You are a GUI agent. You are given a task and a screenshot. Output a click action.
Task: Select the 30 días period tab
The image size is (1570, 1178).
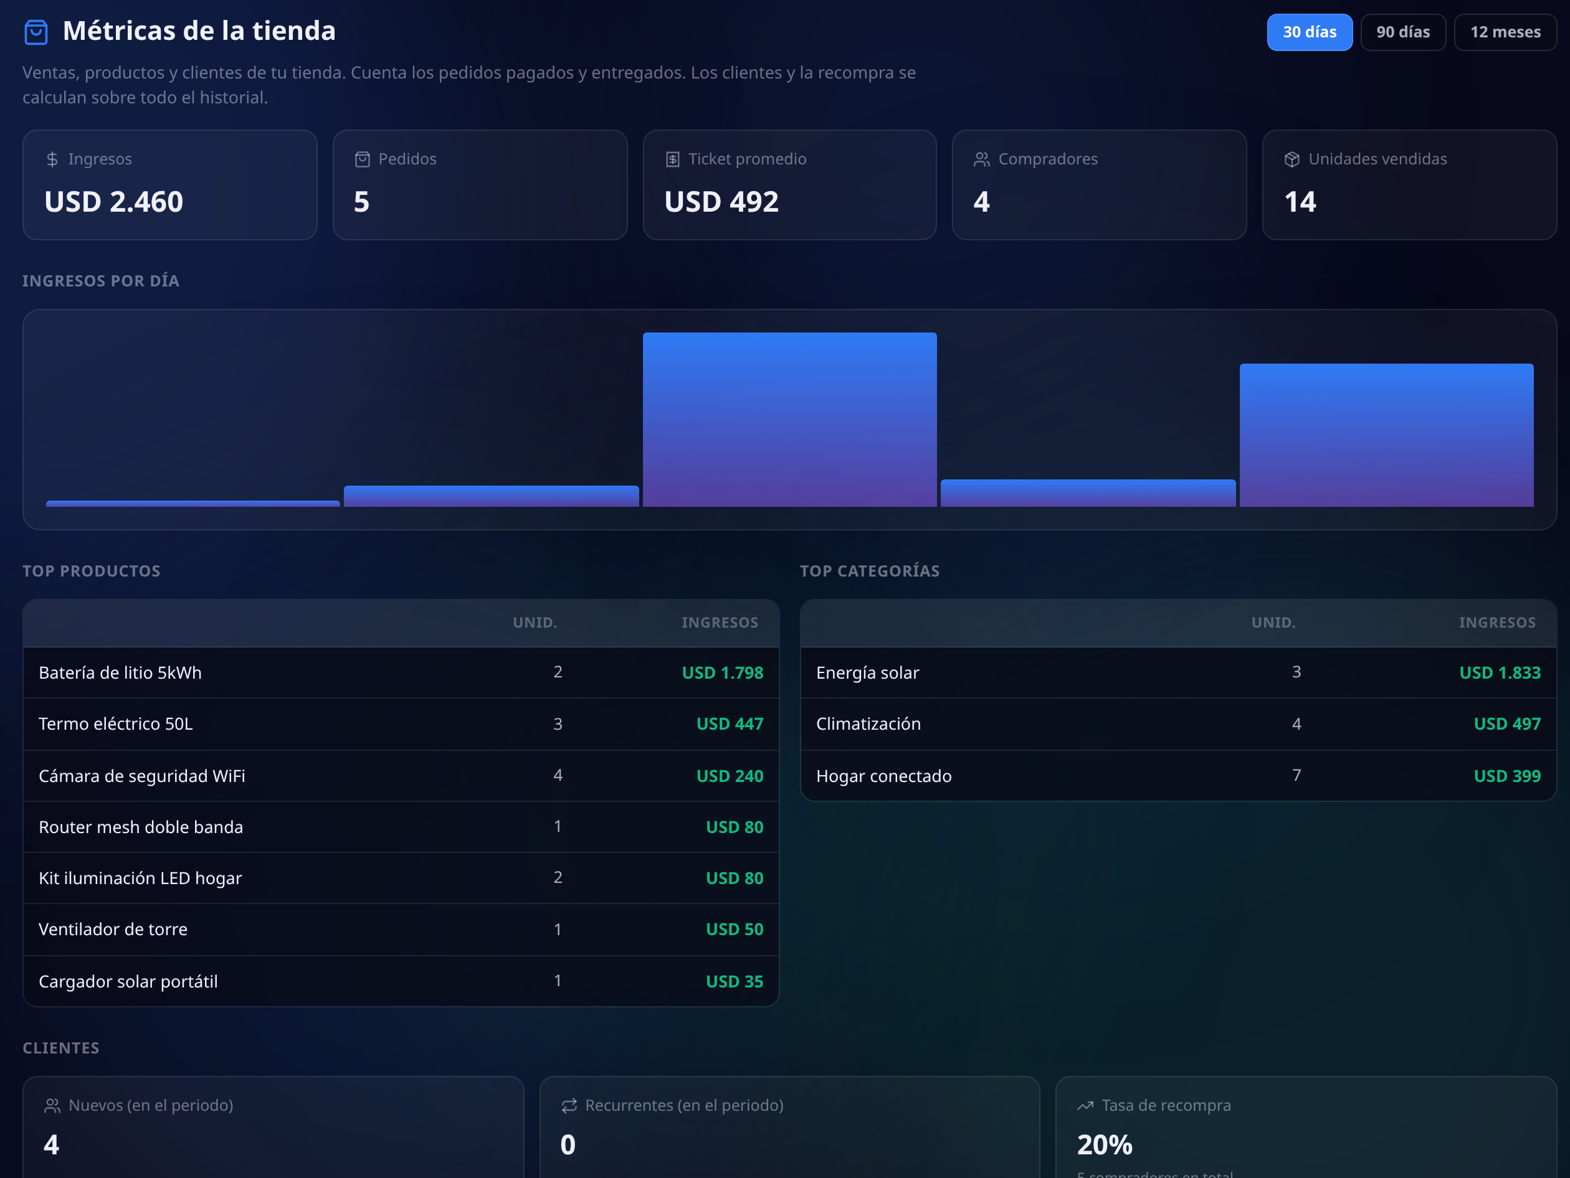point(1310,32)
